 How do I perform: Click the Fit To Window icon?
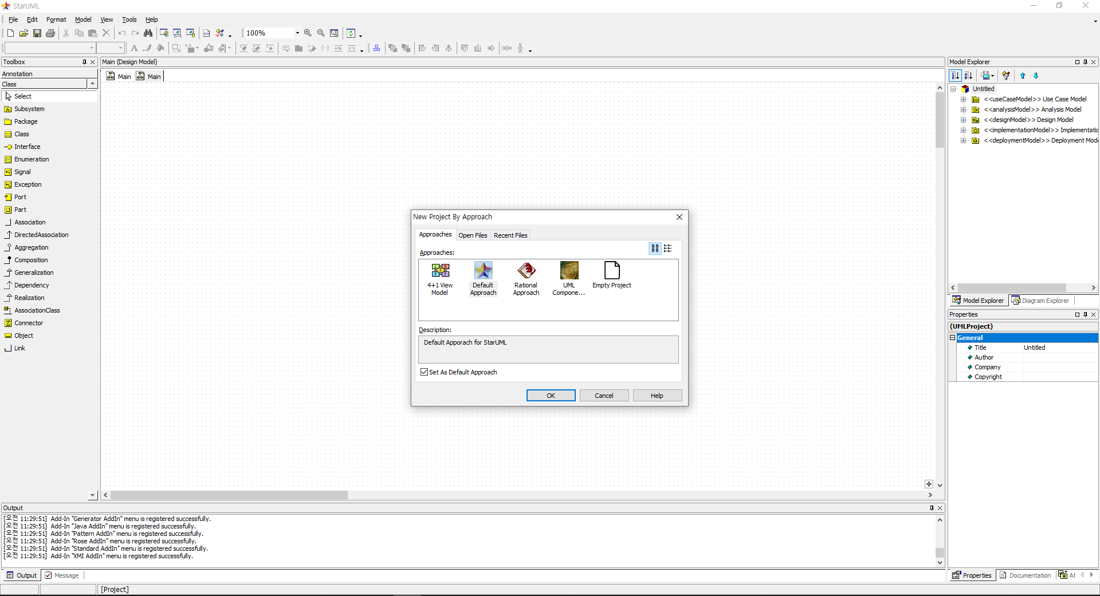[x=334, y=33]
